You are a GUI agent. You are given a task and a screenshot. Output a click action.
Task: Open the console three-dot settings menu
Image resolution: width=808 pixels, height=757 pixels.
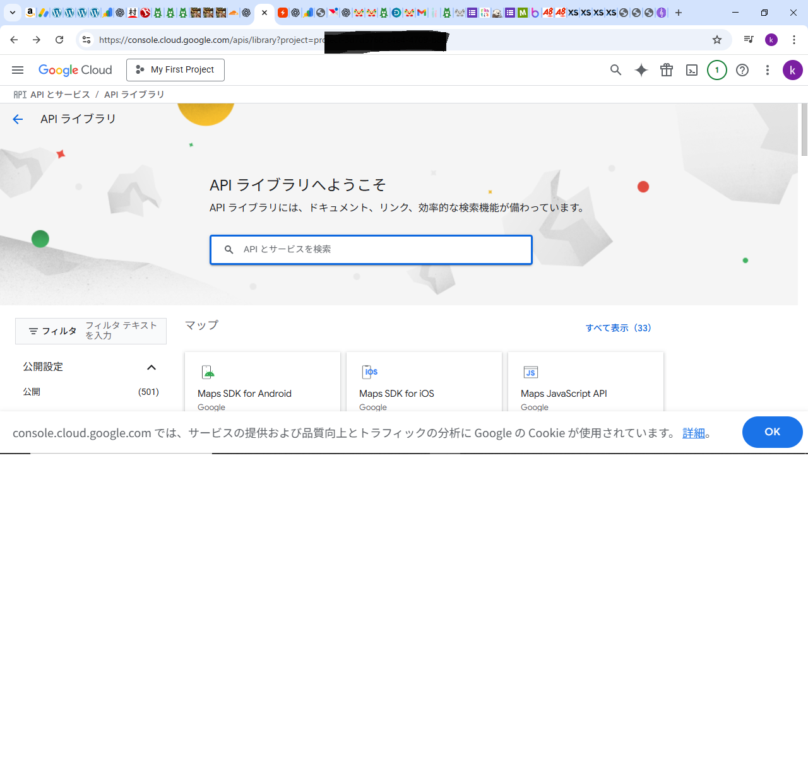coord(768,70)
